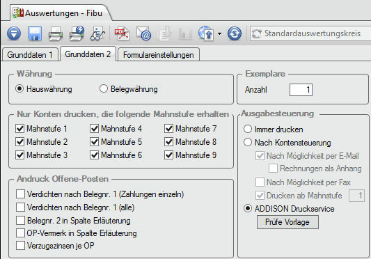This screenshot has height=259, width=371.
Task: Disable Mahnstufe 8
Action: (x=168, y=142)
